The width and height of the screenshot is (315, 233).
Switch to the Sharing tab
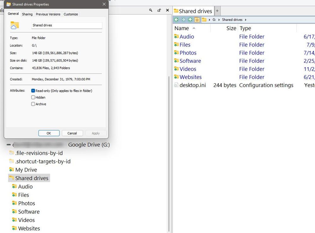tap(27, 14)
